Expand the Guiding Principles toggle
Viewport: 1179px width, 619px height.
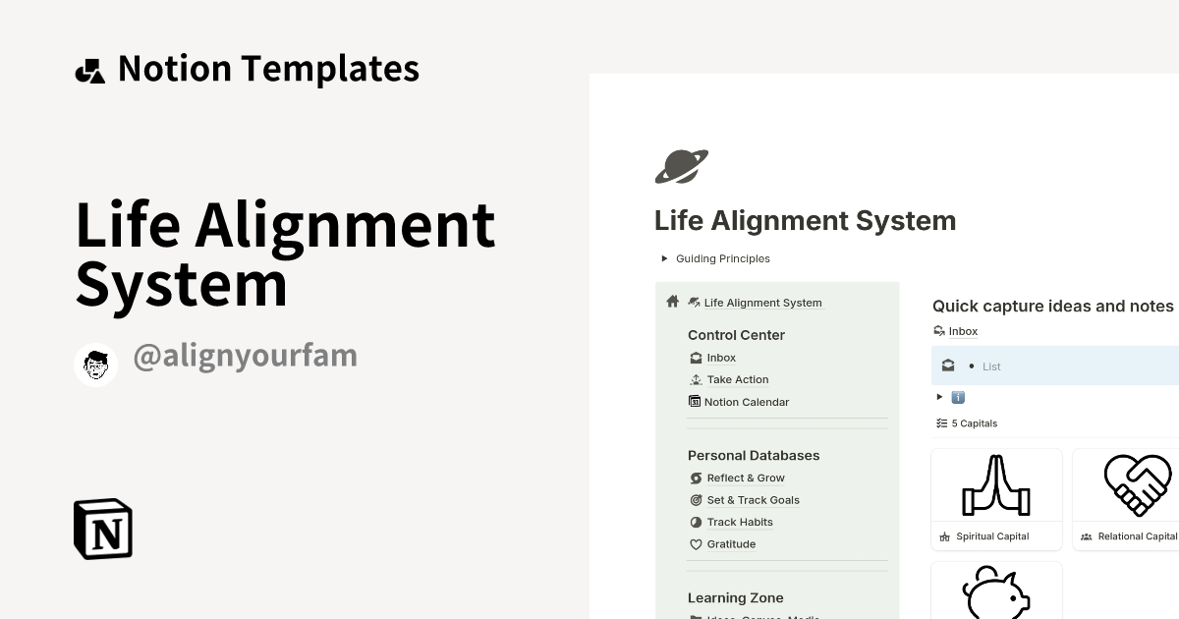pyautogui.click(x=664, y=258)
